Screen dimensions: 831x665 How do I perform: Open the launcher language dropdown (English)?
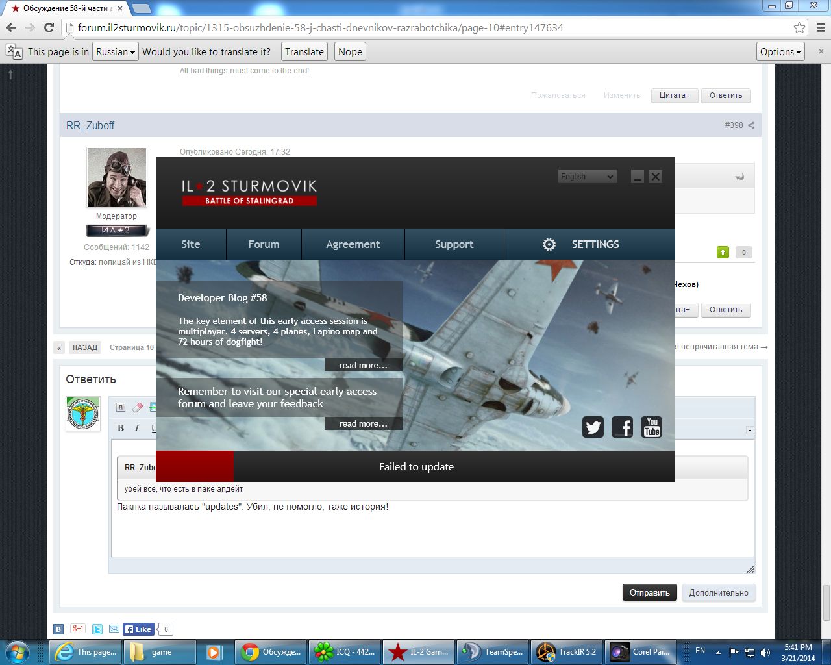tap(587, 176)
